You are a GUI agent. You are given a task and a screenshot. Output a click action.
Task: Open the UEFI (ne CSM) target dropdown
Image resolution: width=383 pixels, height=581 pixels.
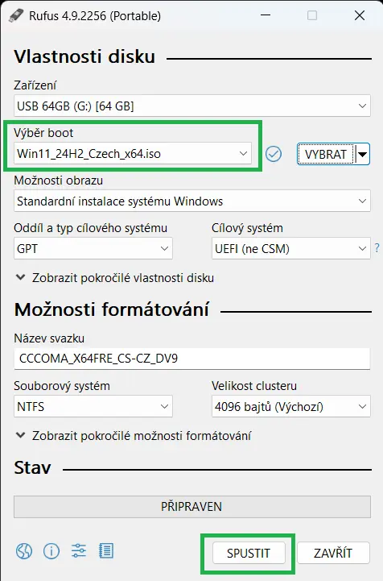pos(290,249)
